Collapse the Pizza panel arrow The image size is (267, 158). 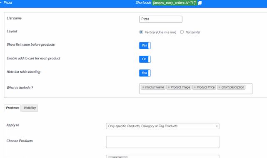pos(1,3)
